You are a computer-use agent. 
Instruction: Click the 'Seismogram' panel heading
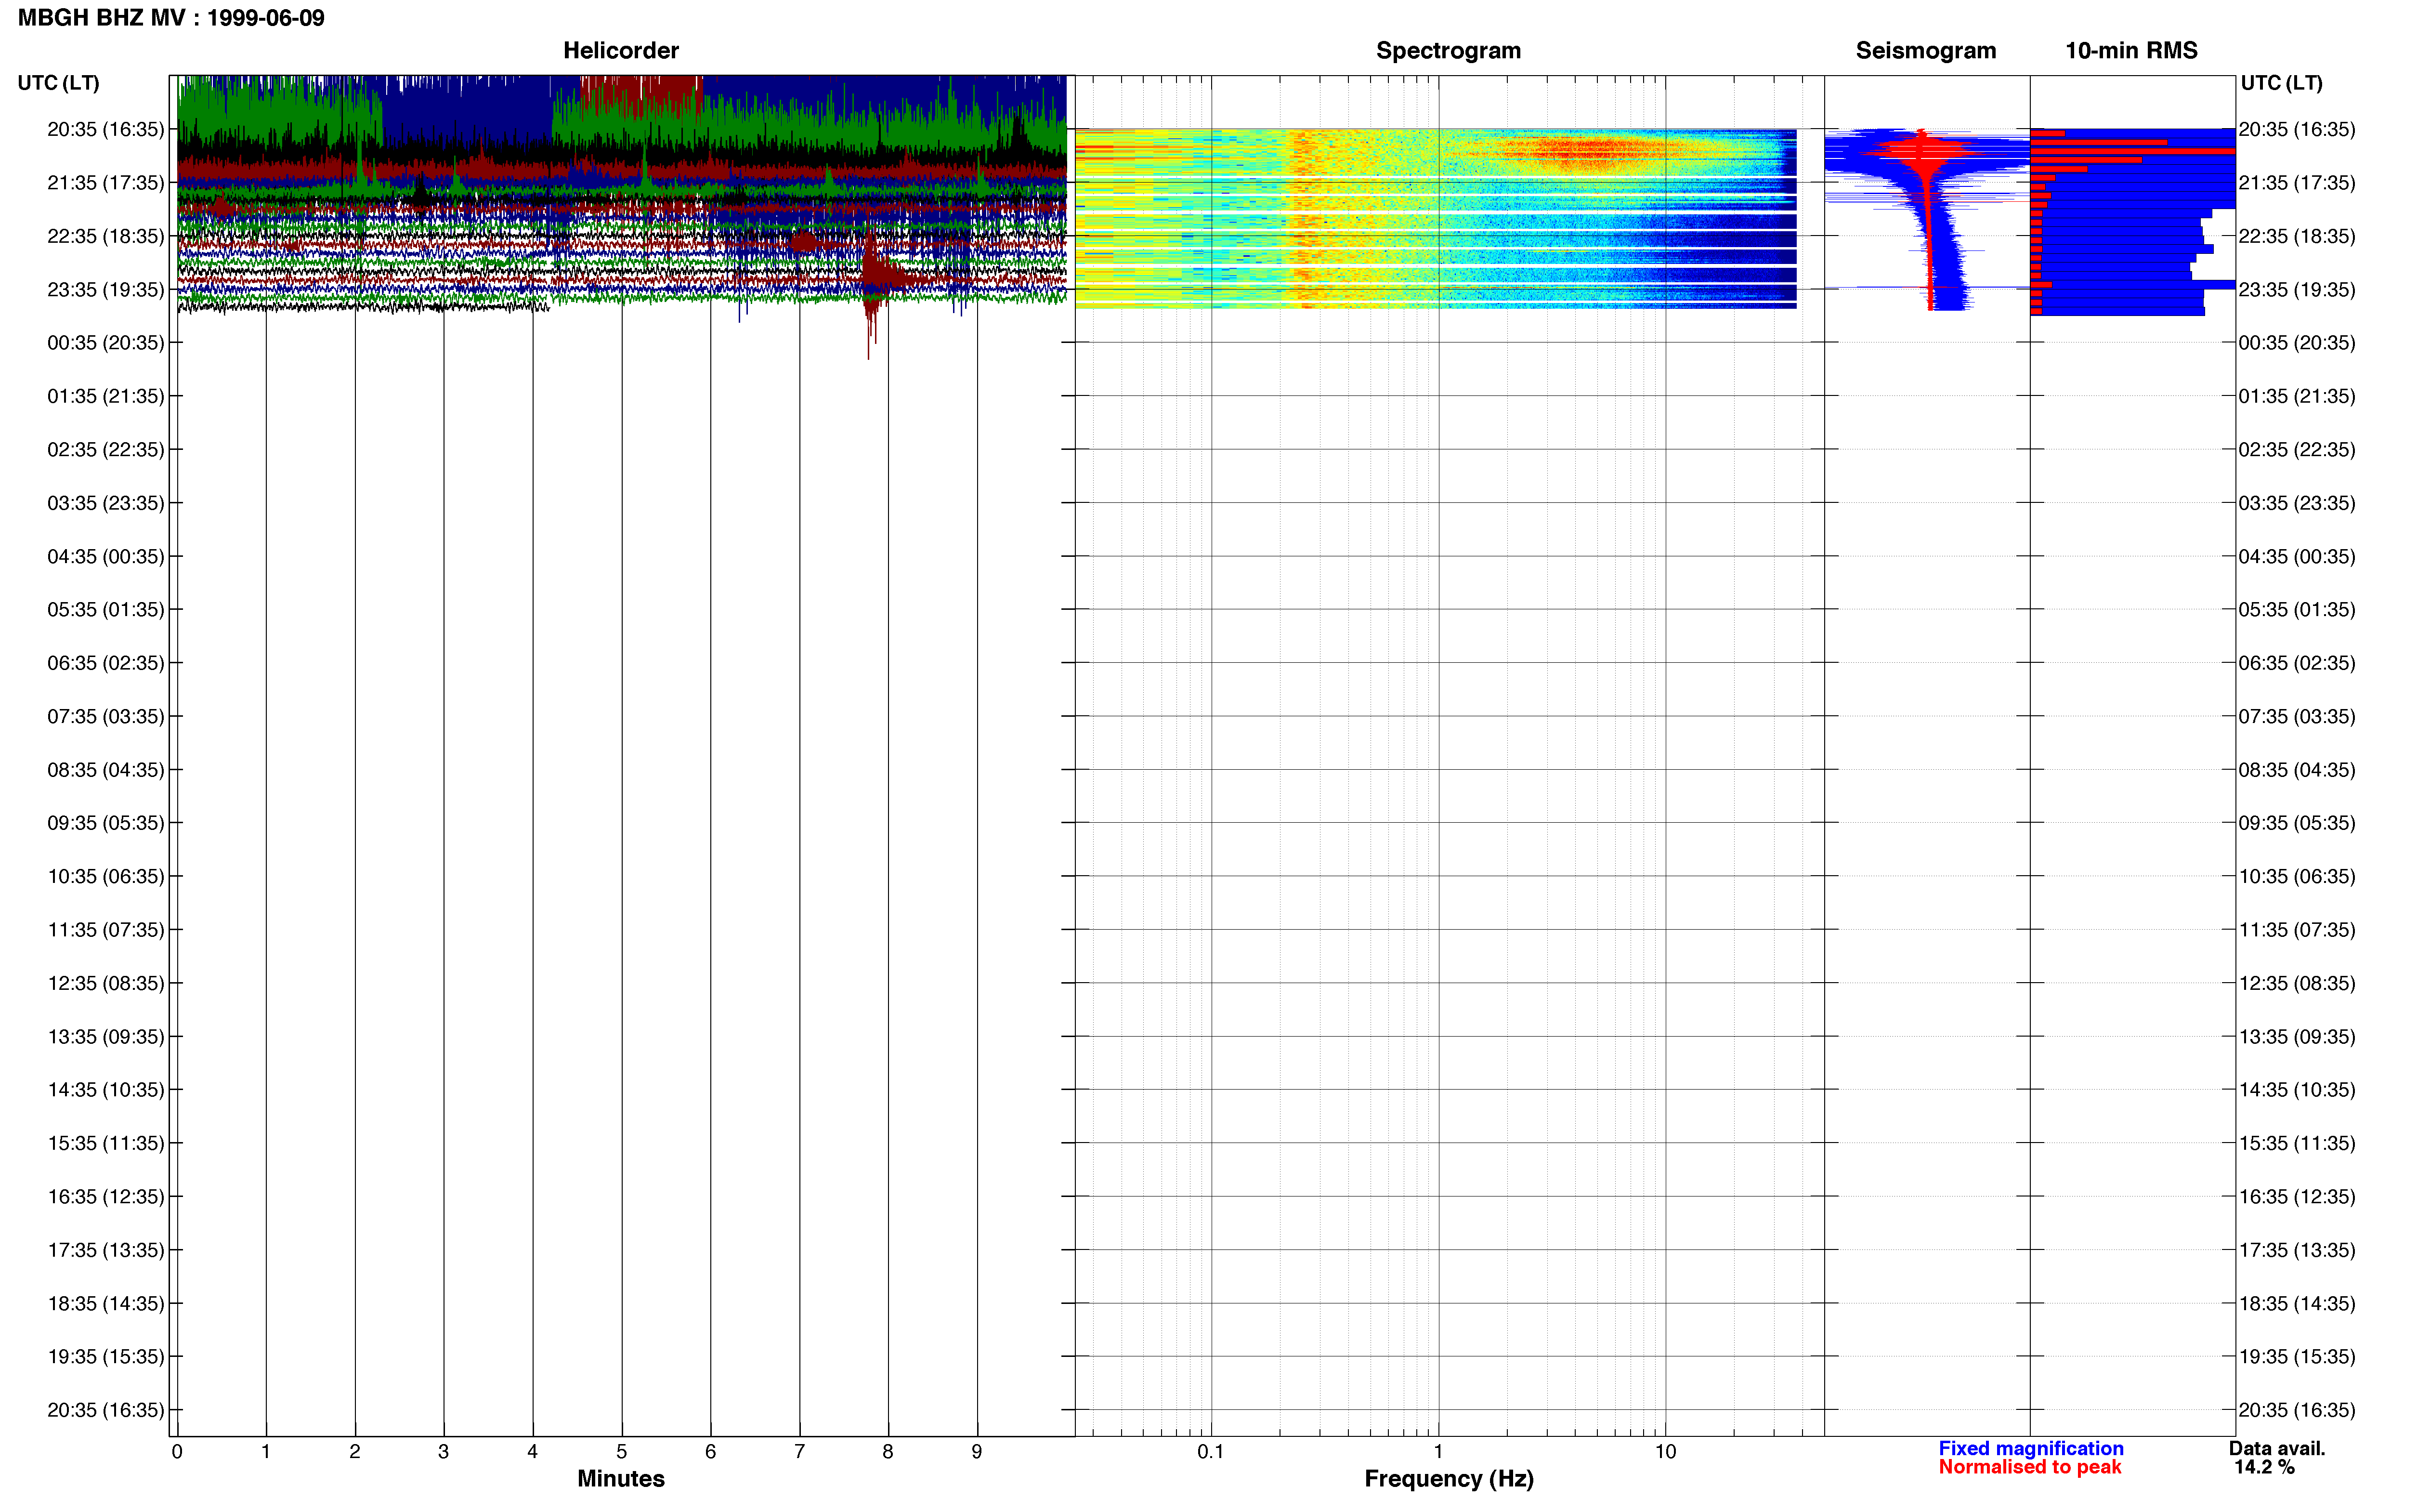tap(1925, 50)
